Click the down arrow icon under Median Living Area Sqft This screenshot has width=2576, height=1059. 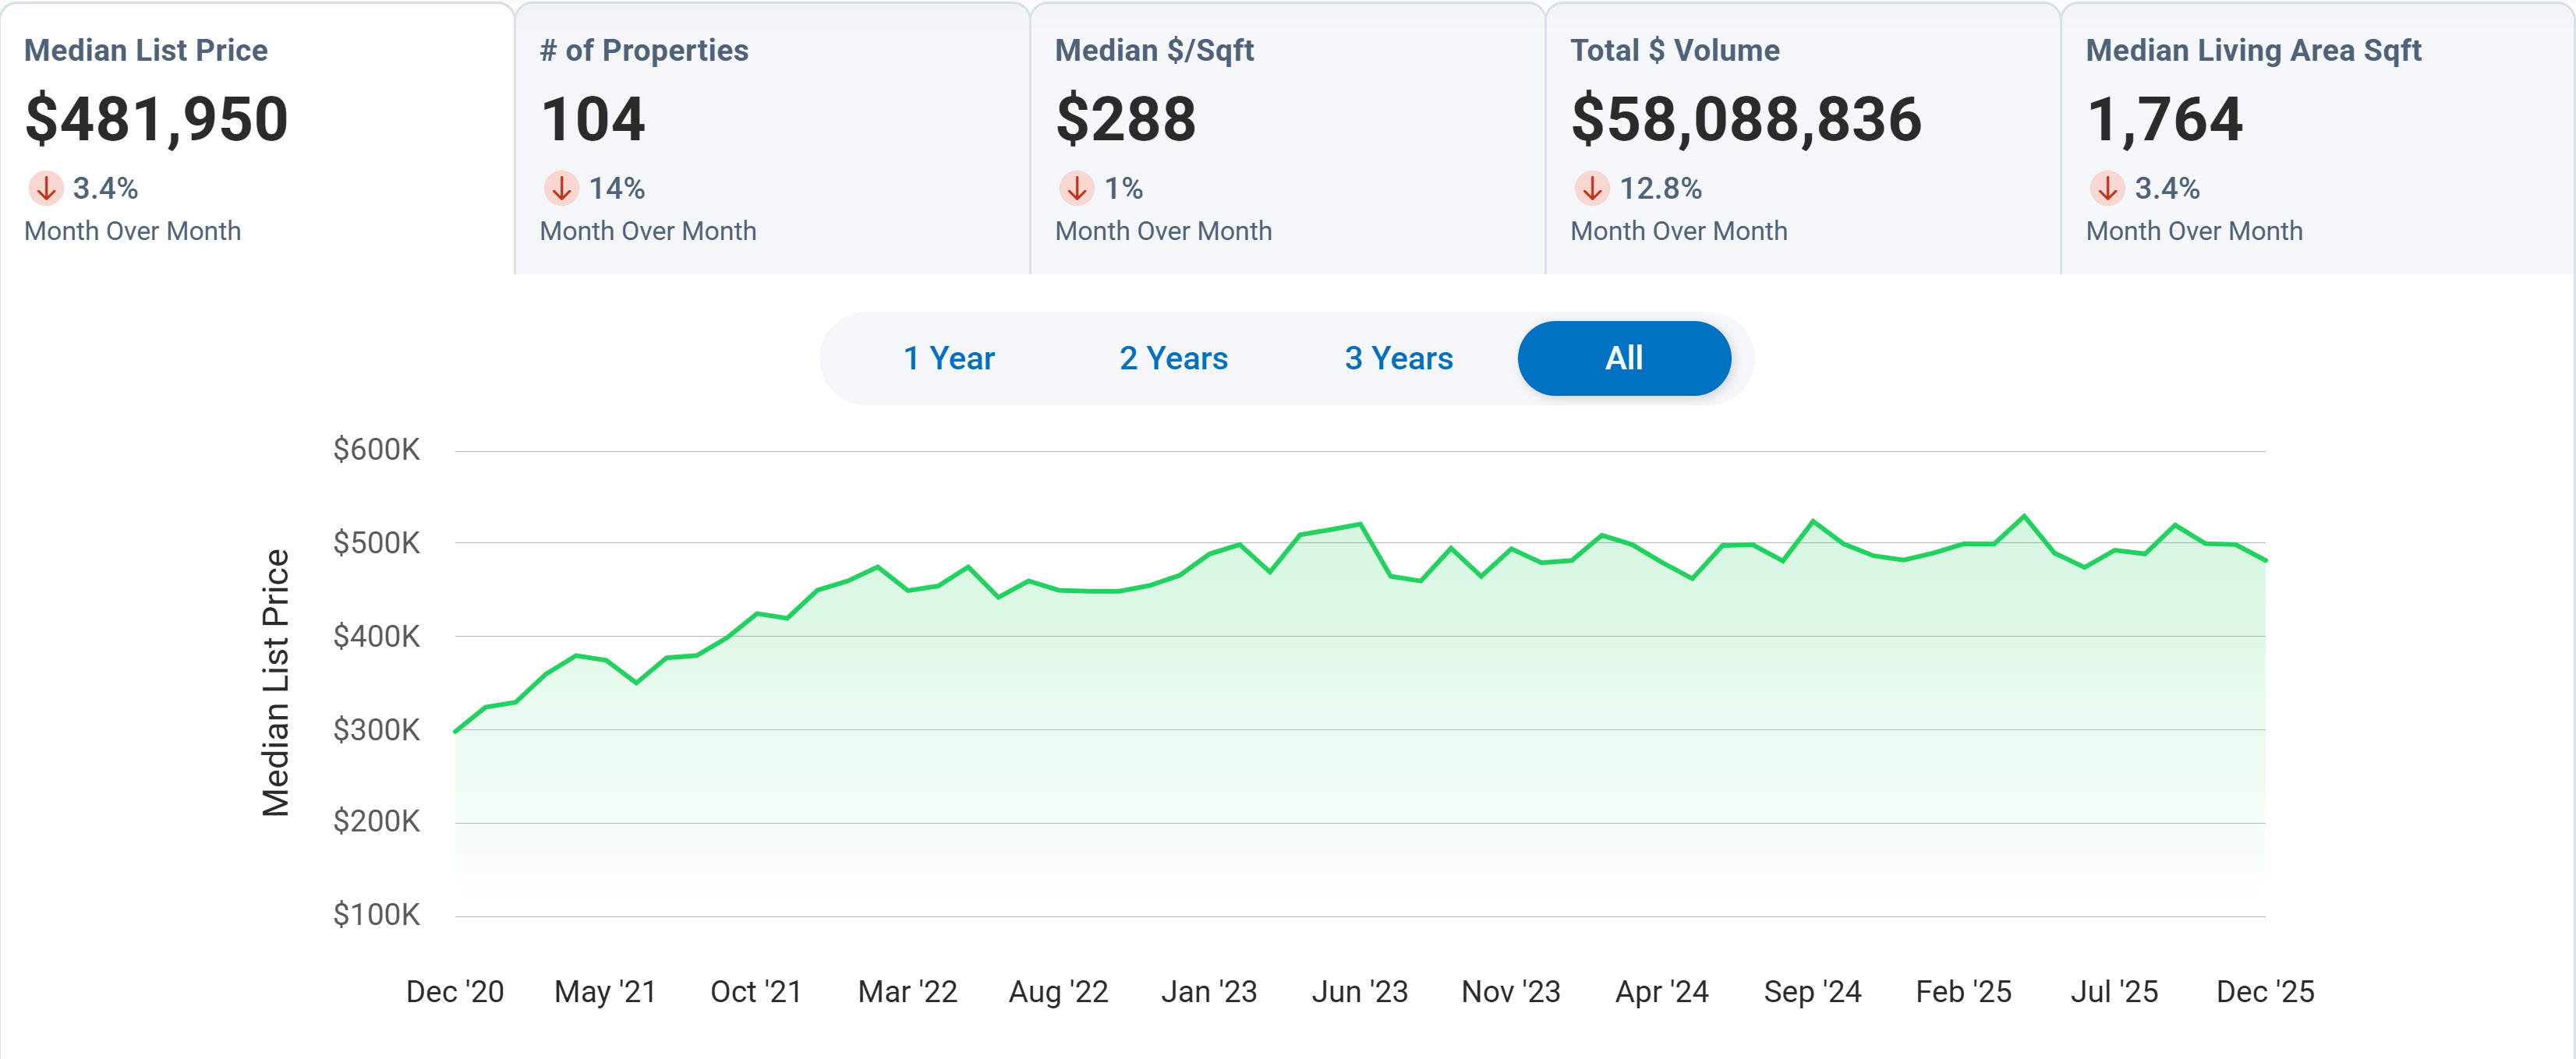(x=2107, y=188)
